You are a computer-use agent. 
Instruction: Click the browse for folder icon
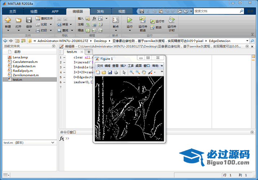pos(23,41)
